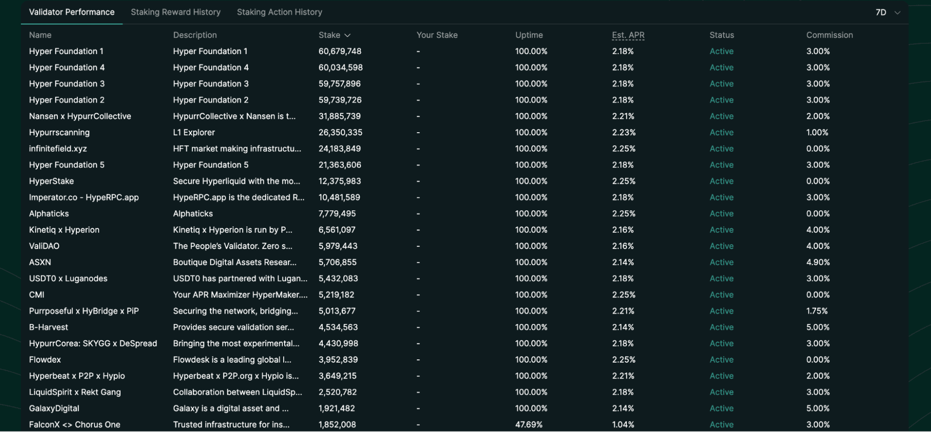Switch to Validator Performance tab
Viewport: 931px width, 432px height.
click(72, 12)
